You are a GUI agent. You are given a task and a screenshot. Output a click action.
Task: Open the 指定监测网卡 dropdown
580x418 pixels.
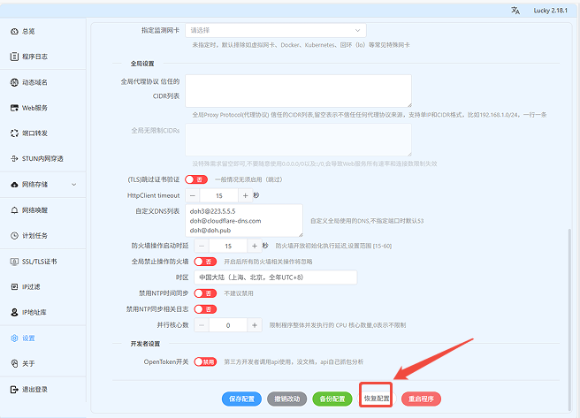[275, 30]
